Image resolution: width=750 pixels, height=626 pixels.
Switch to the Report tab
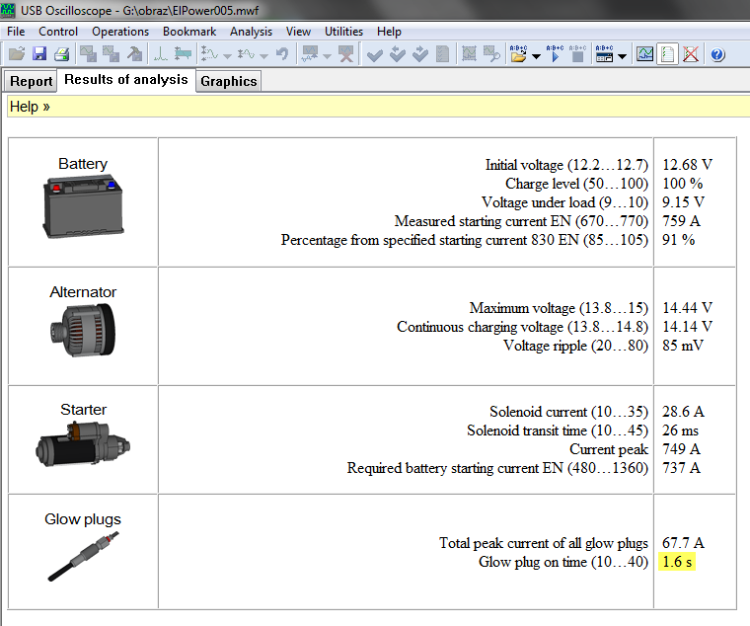click(x=31, y=81)
